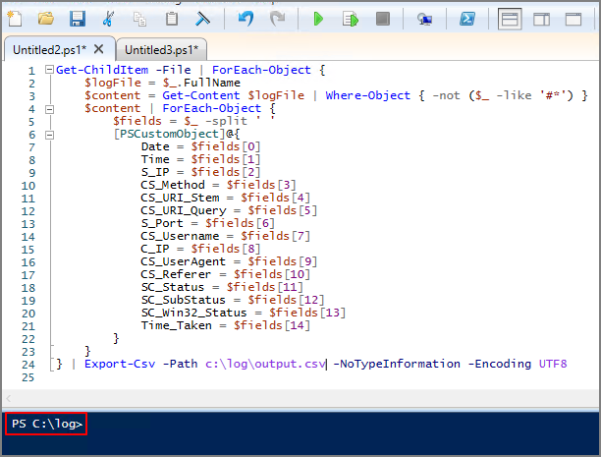Click the UTF8 encoding value
Viewport: 601px width, 457px height.
(x=553, y=364)
